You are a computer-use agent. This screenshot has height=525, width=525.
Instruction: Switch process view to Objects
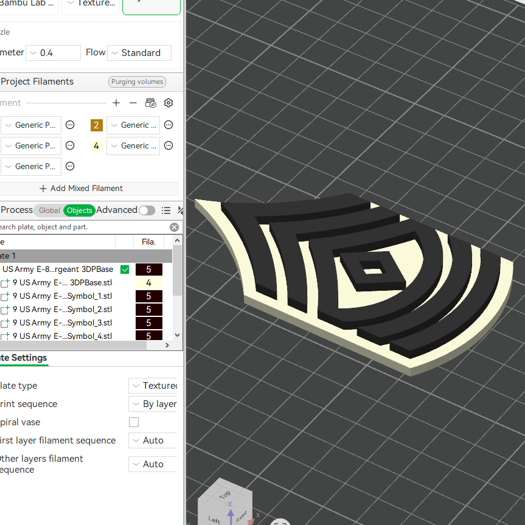(79, 210)
